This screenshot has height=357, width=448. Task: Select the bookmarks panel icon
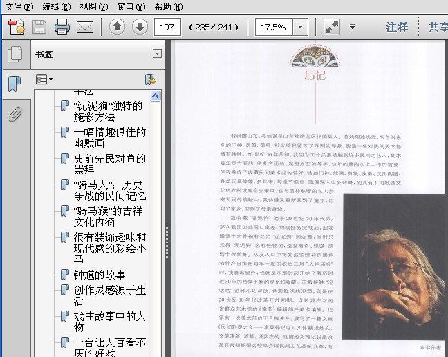pos(15,84)
